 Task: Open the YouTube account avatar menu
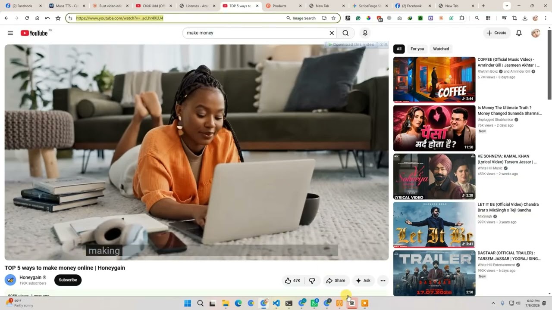click(536, 33)
